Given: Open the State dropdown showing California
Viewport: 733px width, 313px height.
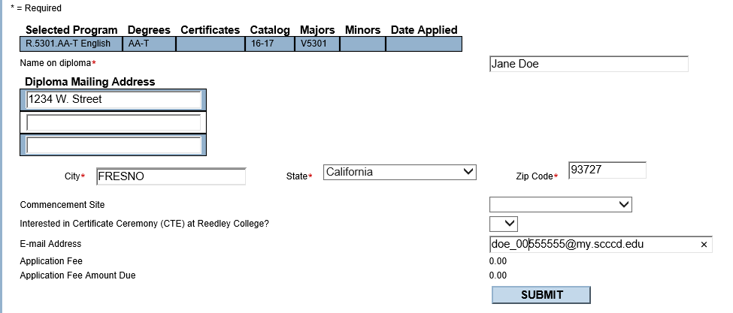Looking at the screenshot, I should tap(400, 172).
